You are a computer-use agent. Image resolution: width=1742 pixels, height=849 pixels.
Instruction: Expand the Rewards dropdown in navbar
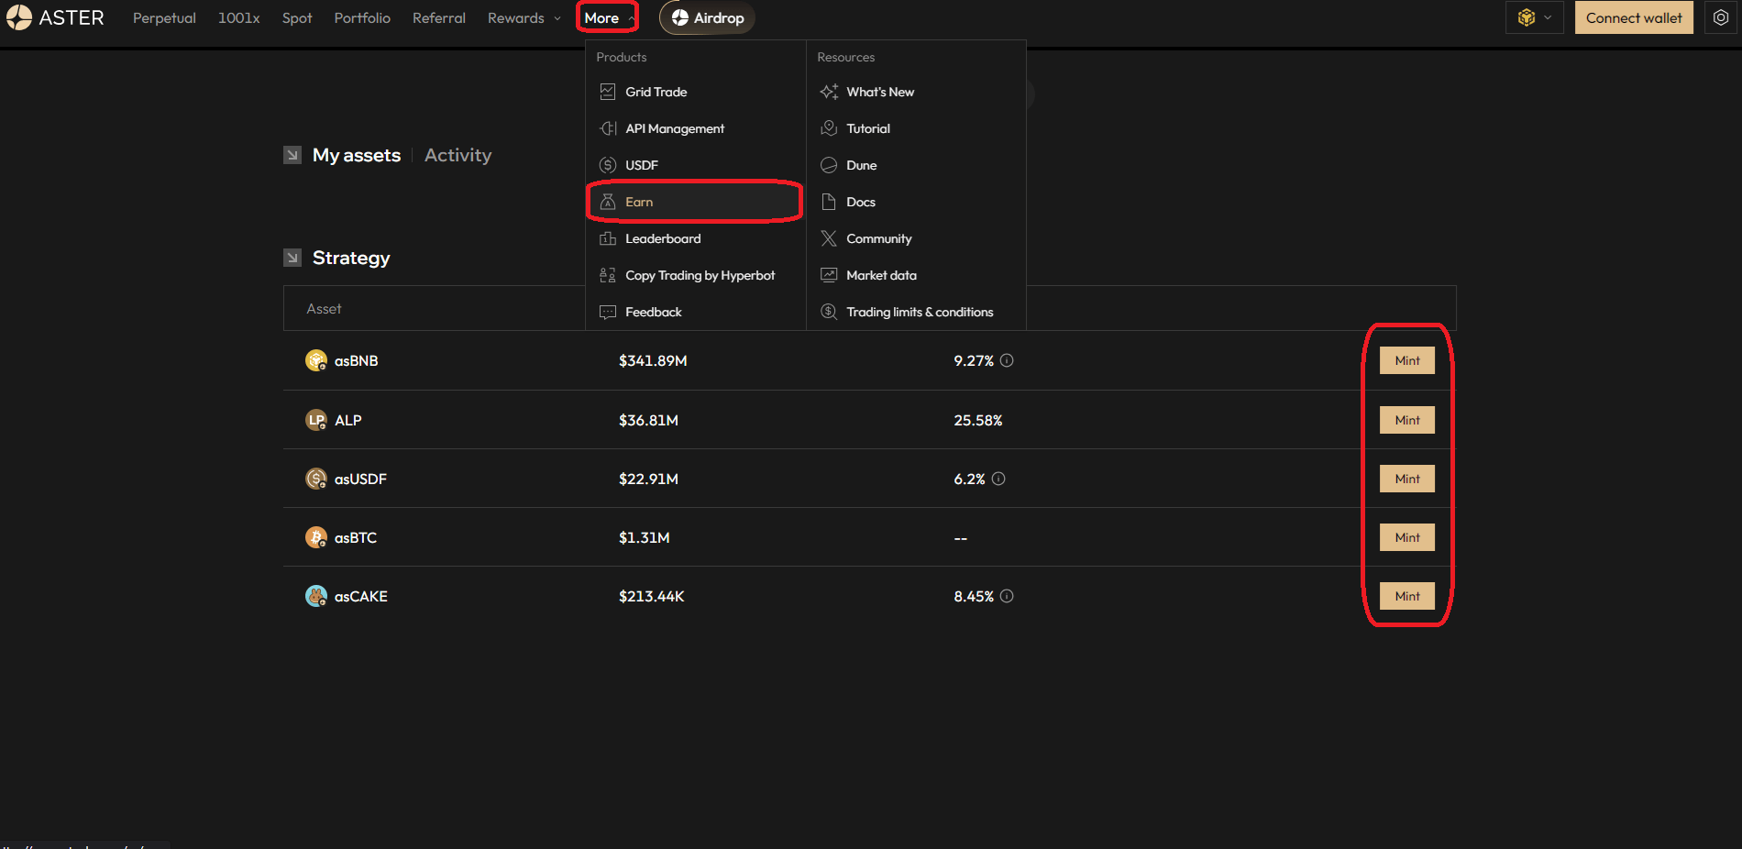[x=524, y=17]
